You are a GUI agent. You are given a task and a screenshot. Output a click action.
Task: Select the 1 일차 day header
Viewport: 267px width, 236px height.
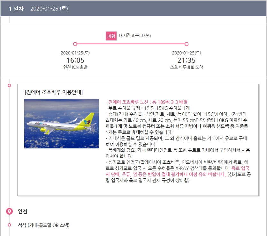pyautogui.click(x=16, y=9)
